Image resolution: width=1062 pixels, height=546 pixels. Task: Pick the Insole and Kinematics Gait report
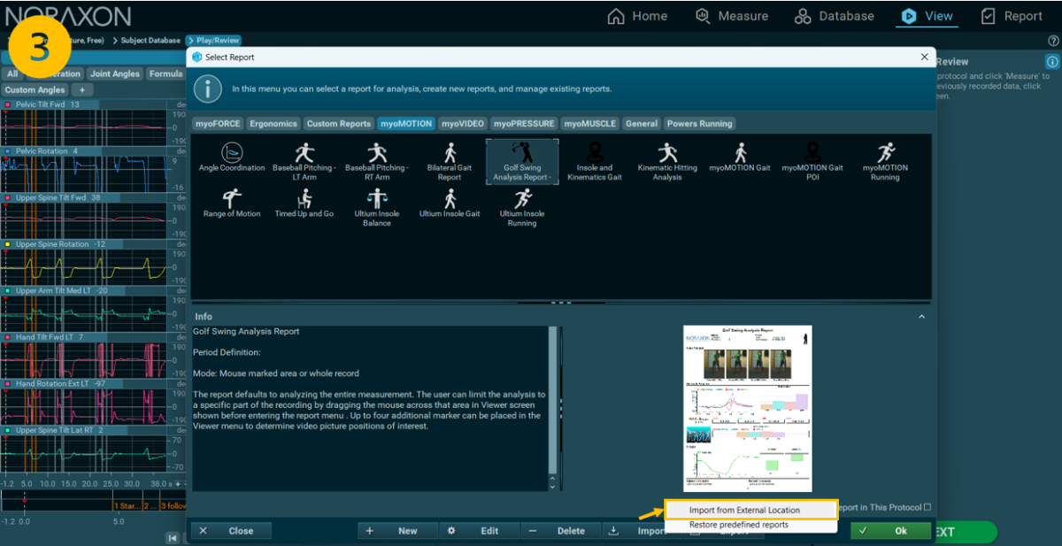click(595, 161)
